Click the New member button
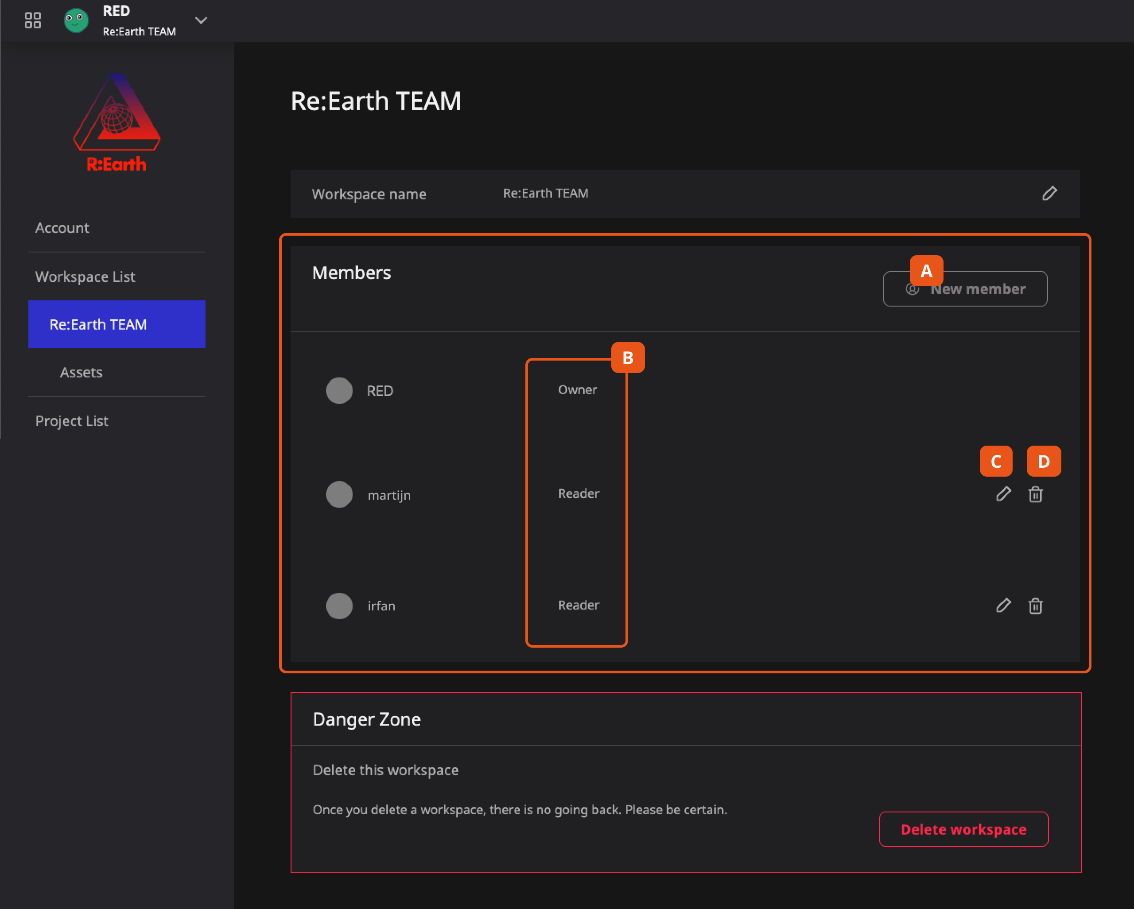The image size is (1134, 909). coord(965,288)
